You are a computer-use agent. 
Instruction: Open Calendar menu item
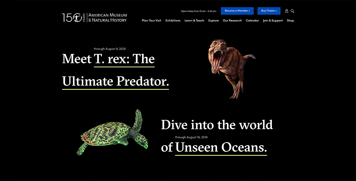click(252, 21)
